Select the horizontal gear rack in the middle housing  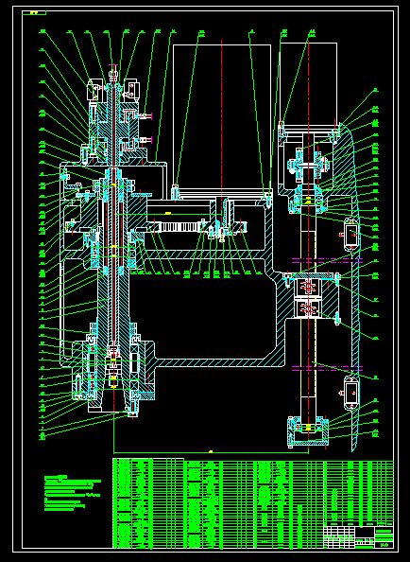tap(179, 226)
